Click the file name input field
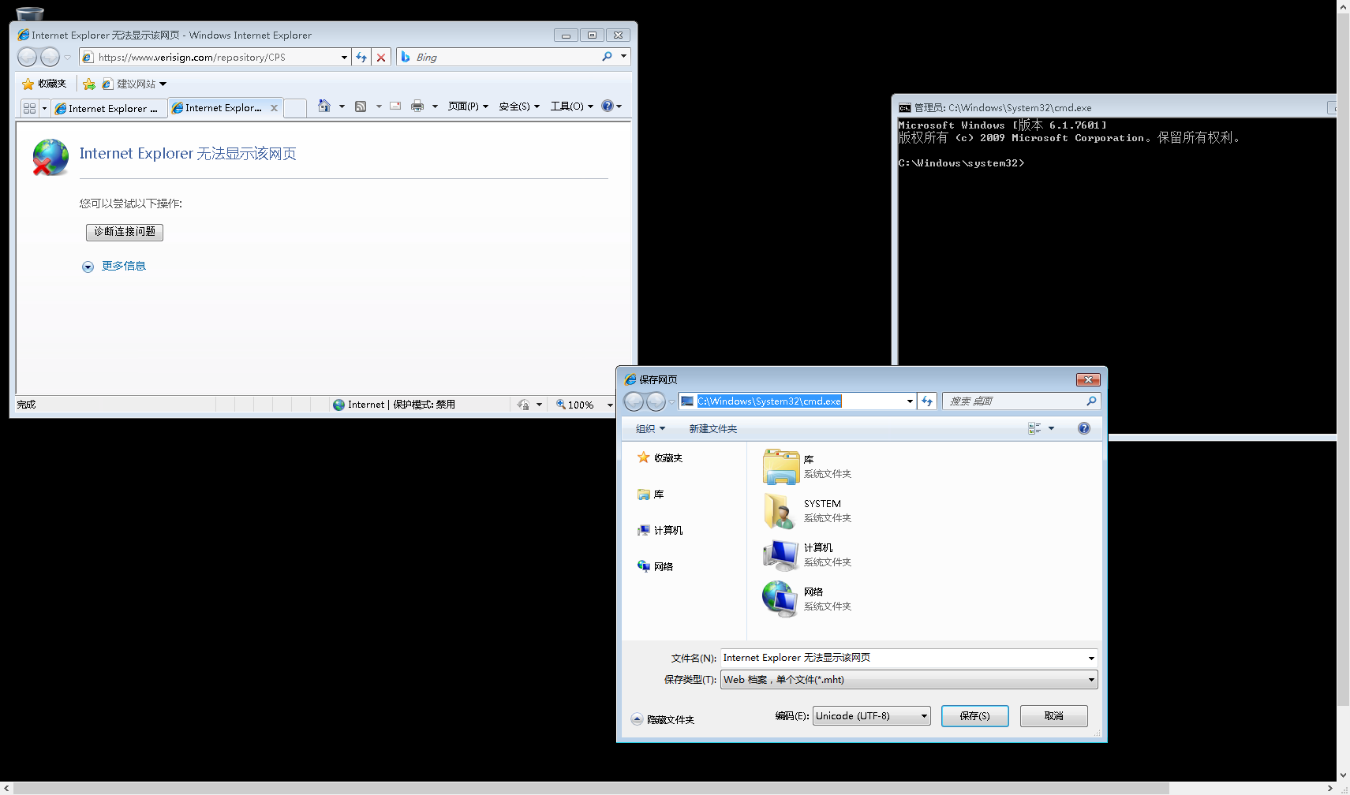Viewport: 1350px width, 795px height. 903,658
